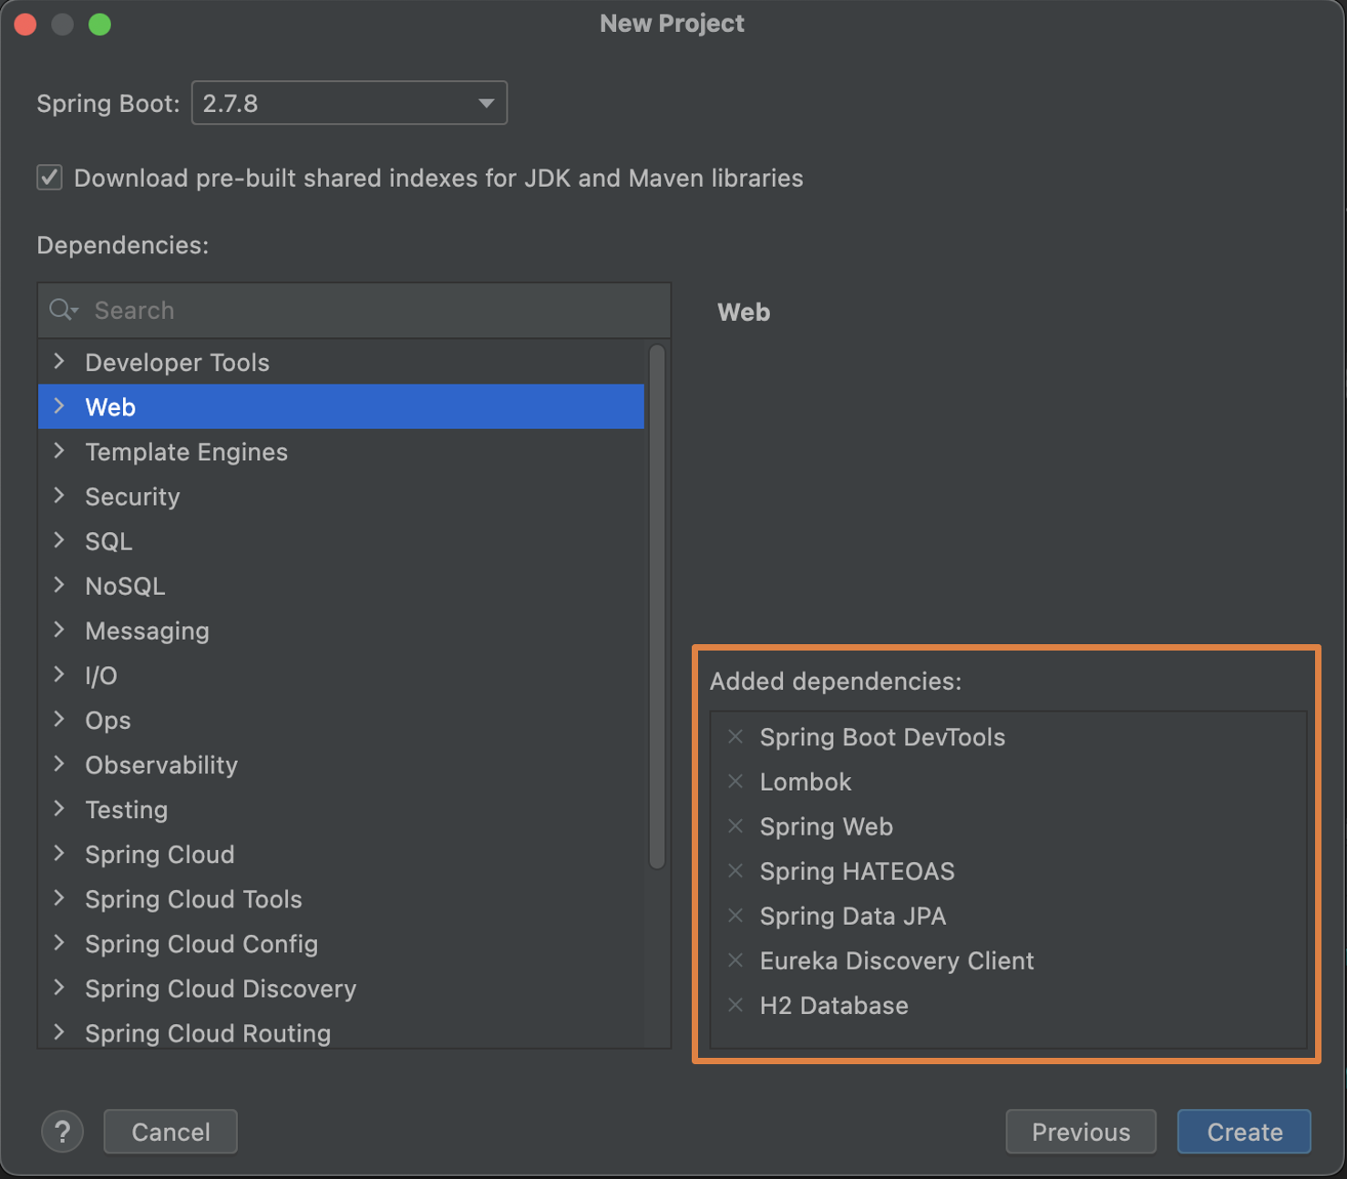Viewport: 1347px width, 1179px height.
Task: Click the dependency list vertical scrollbar
Action: point(657,606)
